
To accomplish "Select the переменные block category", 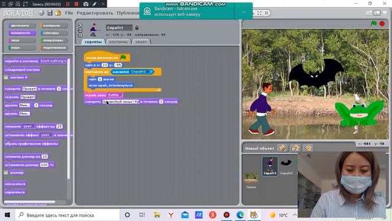I will coord(54,47).
